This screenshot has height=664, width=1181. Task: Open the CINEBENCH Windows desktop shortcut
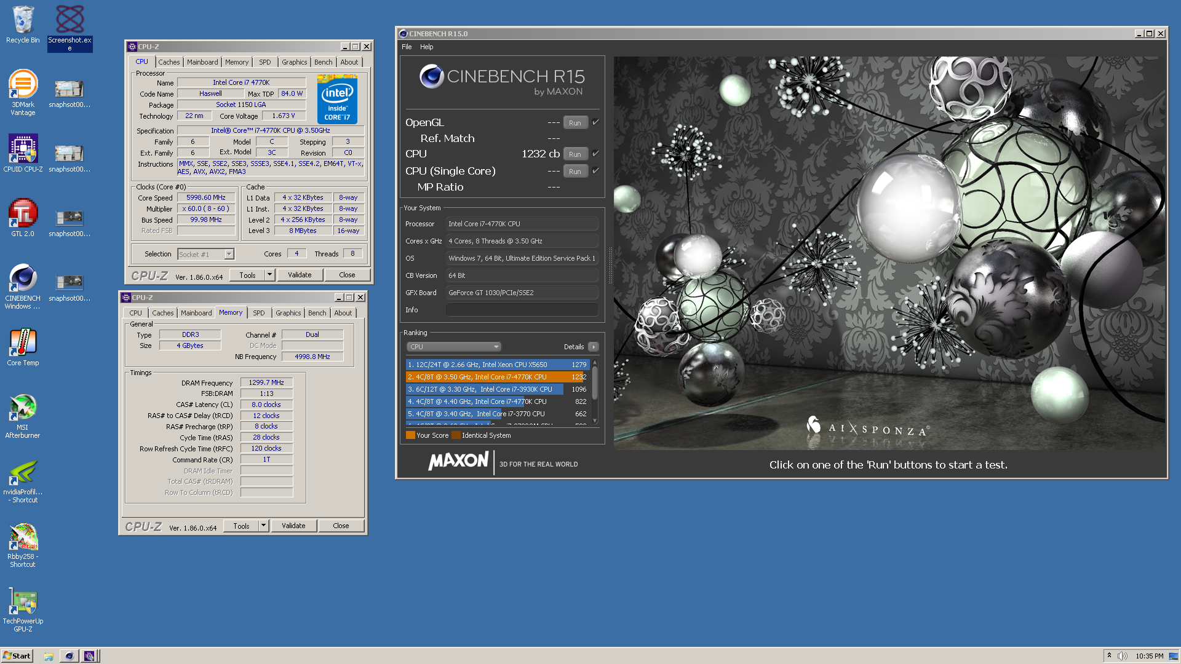click(23, 287)
